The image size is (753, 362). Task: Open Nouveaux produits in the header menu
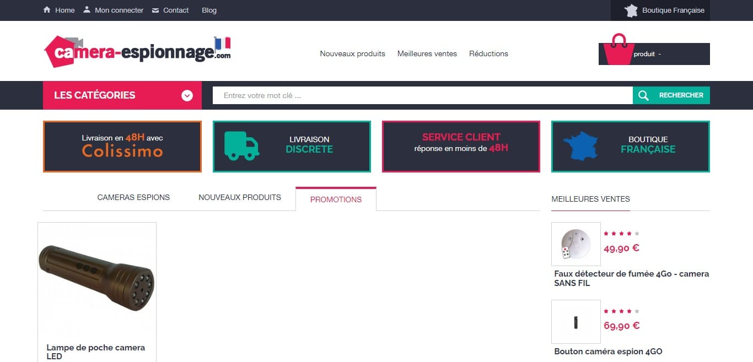pyautogui.click(x=353, y=53)
